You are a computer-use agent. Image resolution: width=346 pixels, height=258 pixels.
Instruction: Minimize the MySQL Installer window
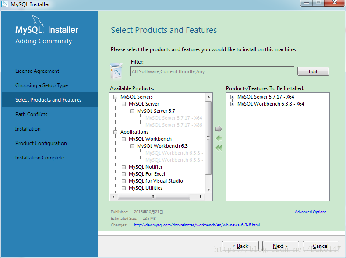click(x=306, y=3)
